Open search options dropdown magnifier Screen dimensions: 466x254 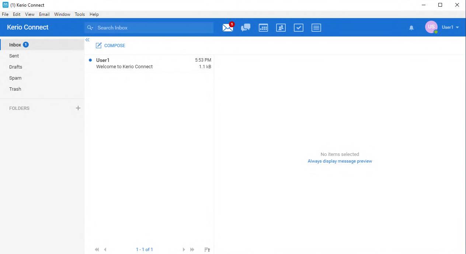coord(90,28)
